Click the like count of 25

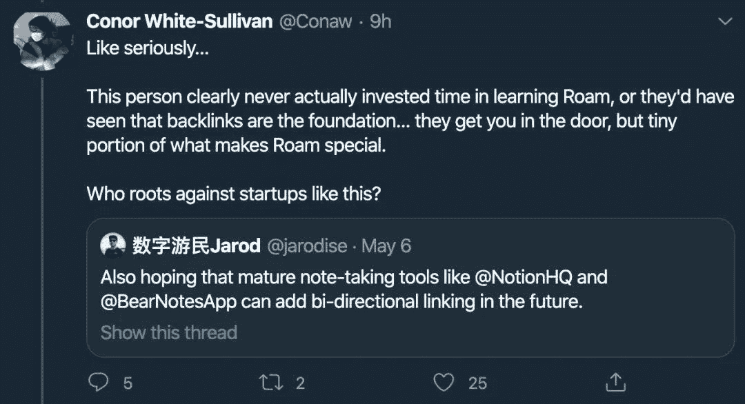pyautogui.click(x=477, y=382)
